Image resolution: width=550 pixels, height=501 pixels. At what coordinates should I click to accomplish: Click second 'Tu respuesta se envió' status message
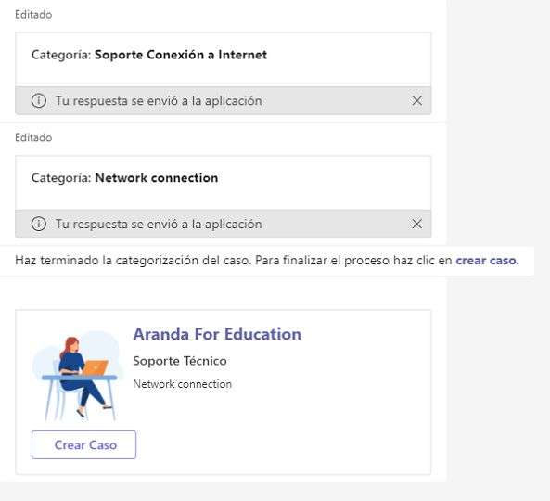pos(159,225)
